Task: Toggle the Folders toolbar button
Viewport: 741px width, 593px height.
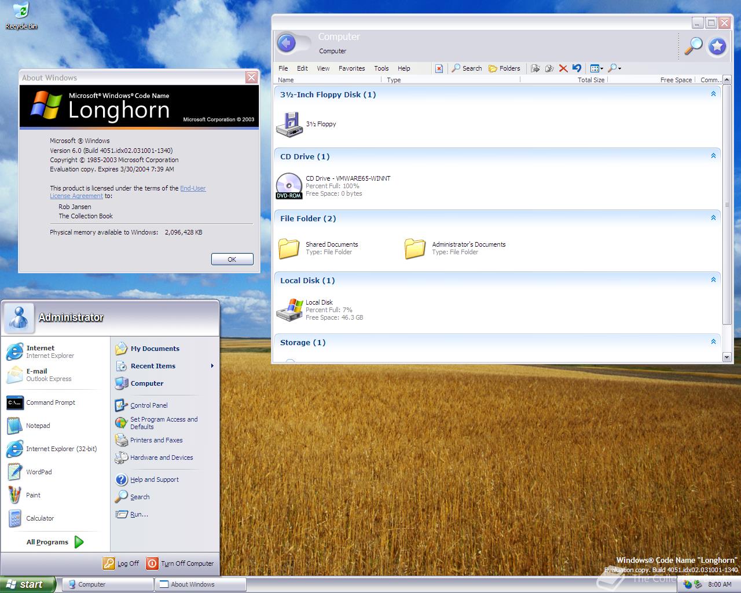Action: coord(504,68)
